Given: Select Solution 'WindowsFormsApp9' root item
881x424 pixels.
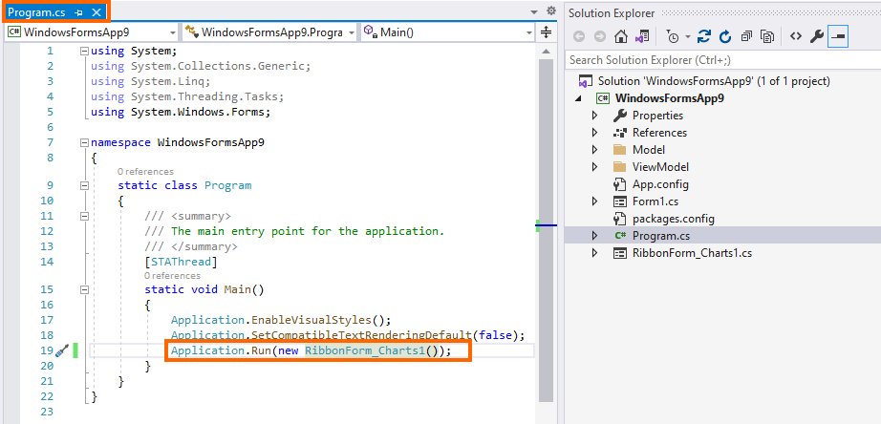Looking at the screenshot, I should click(714, 81).
